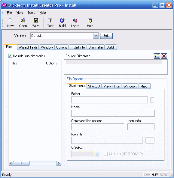The image size is (174, 178).
Task: Open the Windows file options tab
Action: pos(130,86)
